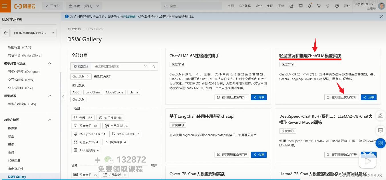Image resolution: width=386 pixels, height=180 pixels.
Task: Open the 工单 menu
Action: click(x=281, y=6)
